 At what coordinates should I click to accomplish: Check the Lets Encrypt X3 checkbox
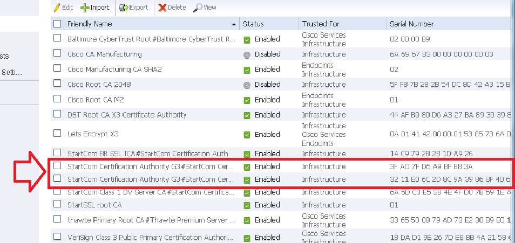tap(57, 133)
